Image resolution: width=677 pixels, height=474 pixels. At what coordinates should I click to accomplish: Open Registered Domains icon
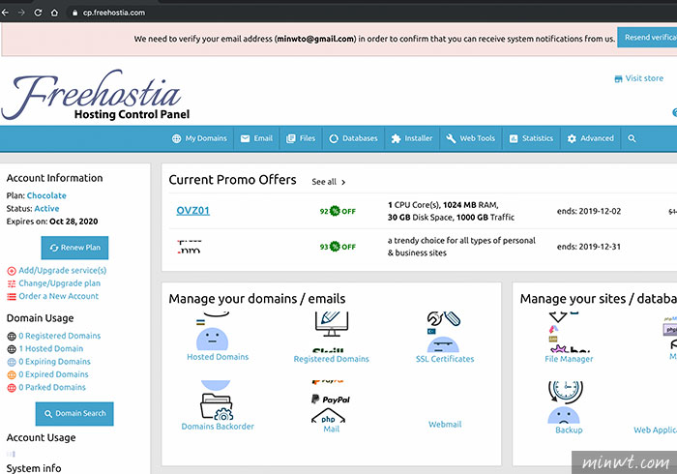[x=331, y=332]
